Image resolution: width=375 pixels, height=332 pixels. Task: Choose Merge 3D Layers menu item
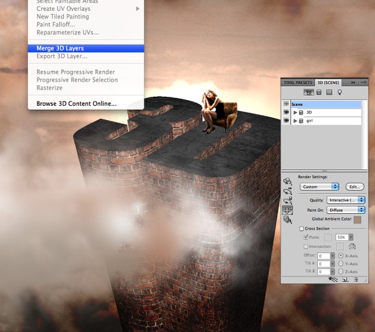point(86,48)
